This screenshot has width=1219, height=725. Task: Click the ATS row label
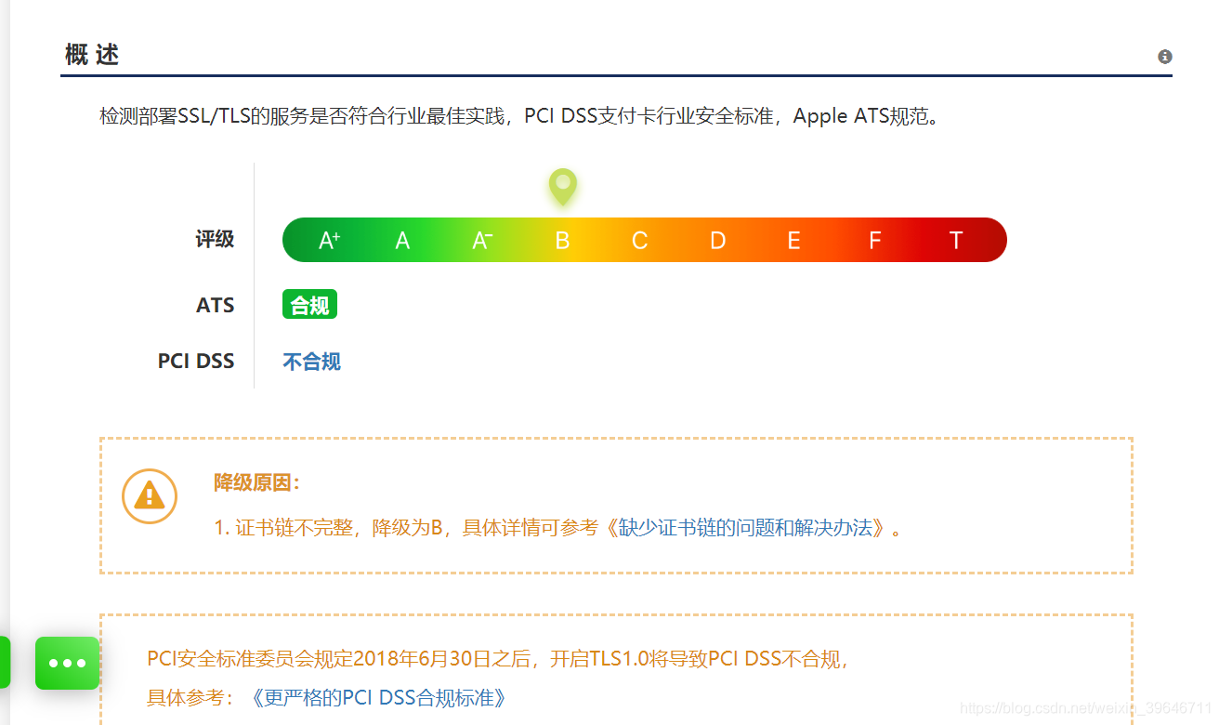[215, 305]
